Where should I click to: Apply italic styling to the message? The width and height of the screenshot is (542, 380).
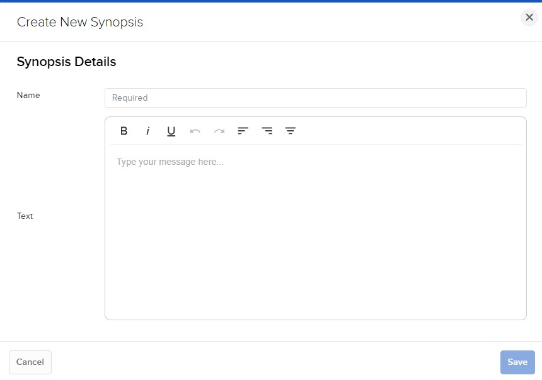pyautogui.click(x=147, y=131)
